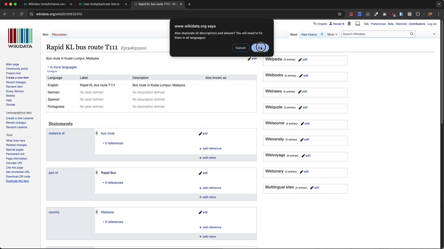Image resolution: width=444 pixels, height=249 pixels.
Task: Expand references under Malaysia
Action: click(x=113, y=222)
